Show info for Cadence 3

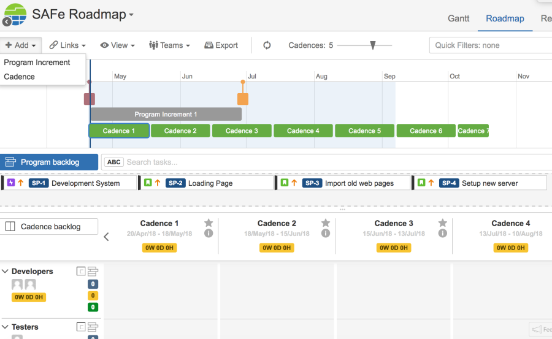tap(442, 233)
